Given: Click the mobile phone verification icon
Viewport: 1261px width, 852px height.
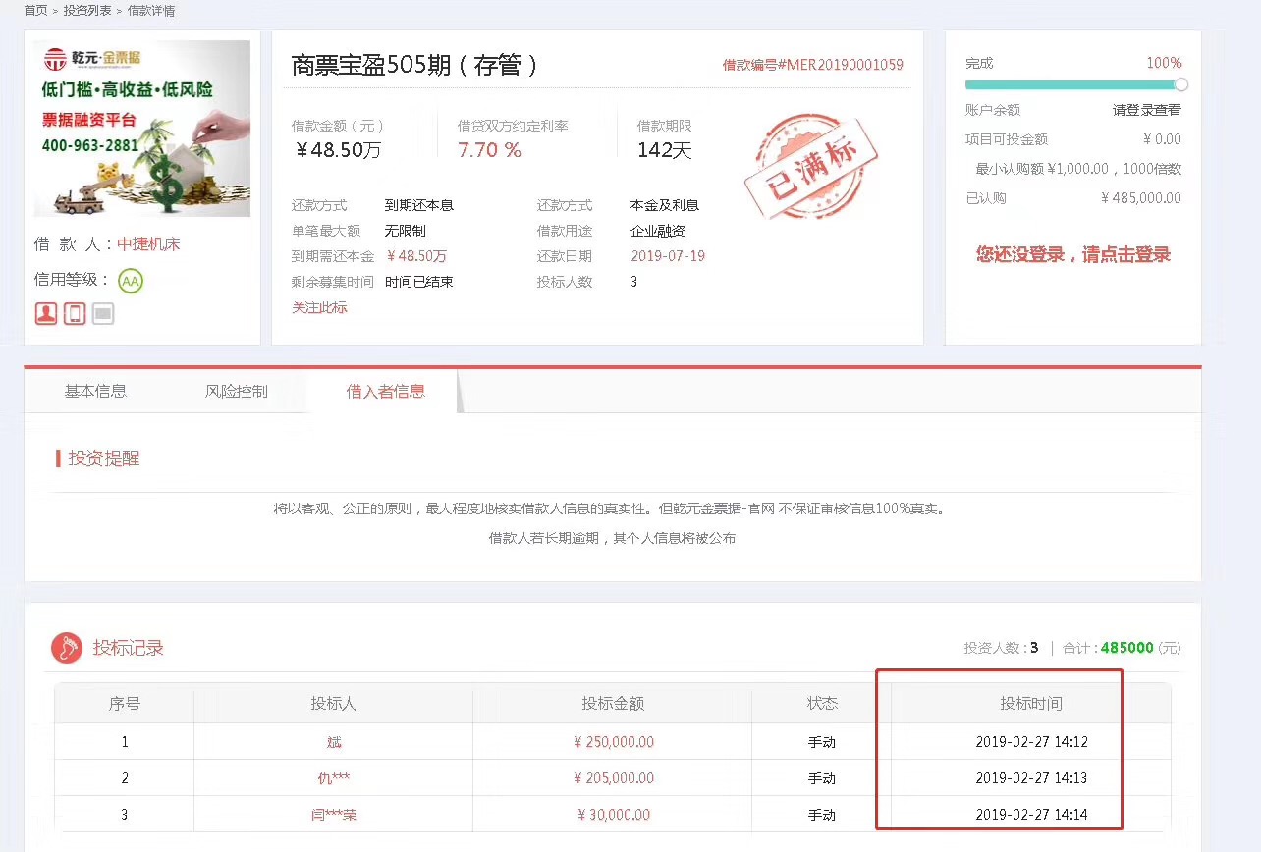Looking at the screenshot, I should [x=74, y=312].
